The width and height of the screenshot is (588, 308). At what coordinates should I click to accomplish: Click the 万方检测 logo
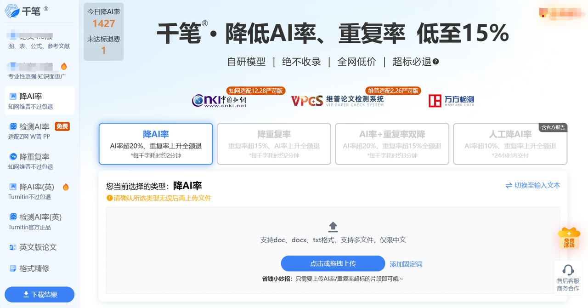[451, 101]
